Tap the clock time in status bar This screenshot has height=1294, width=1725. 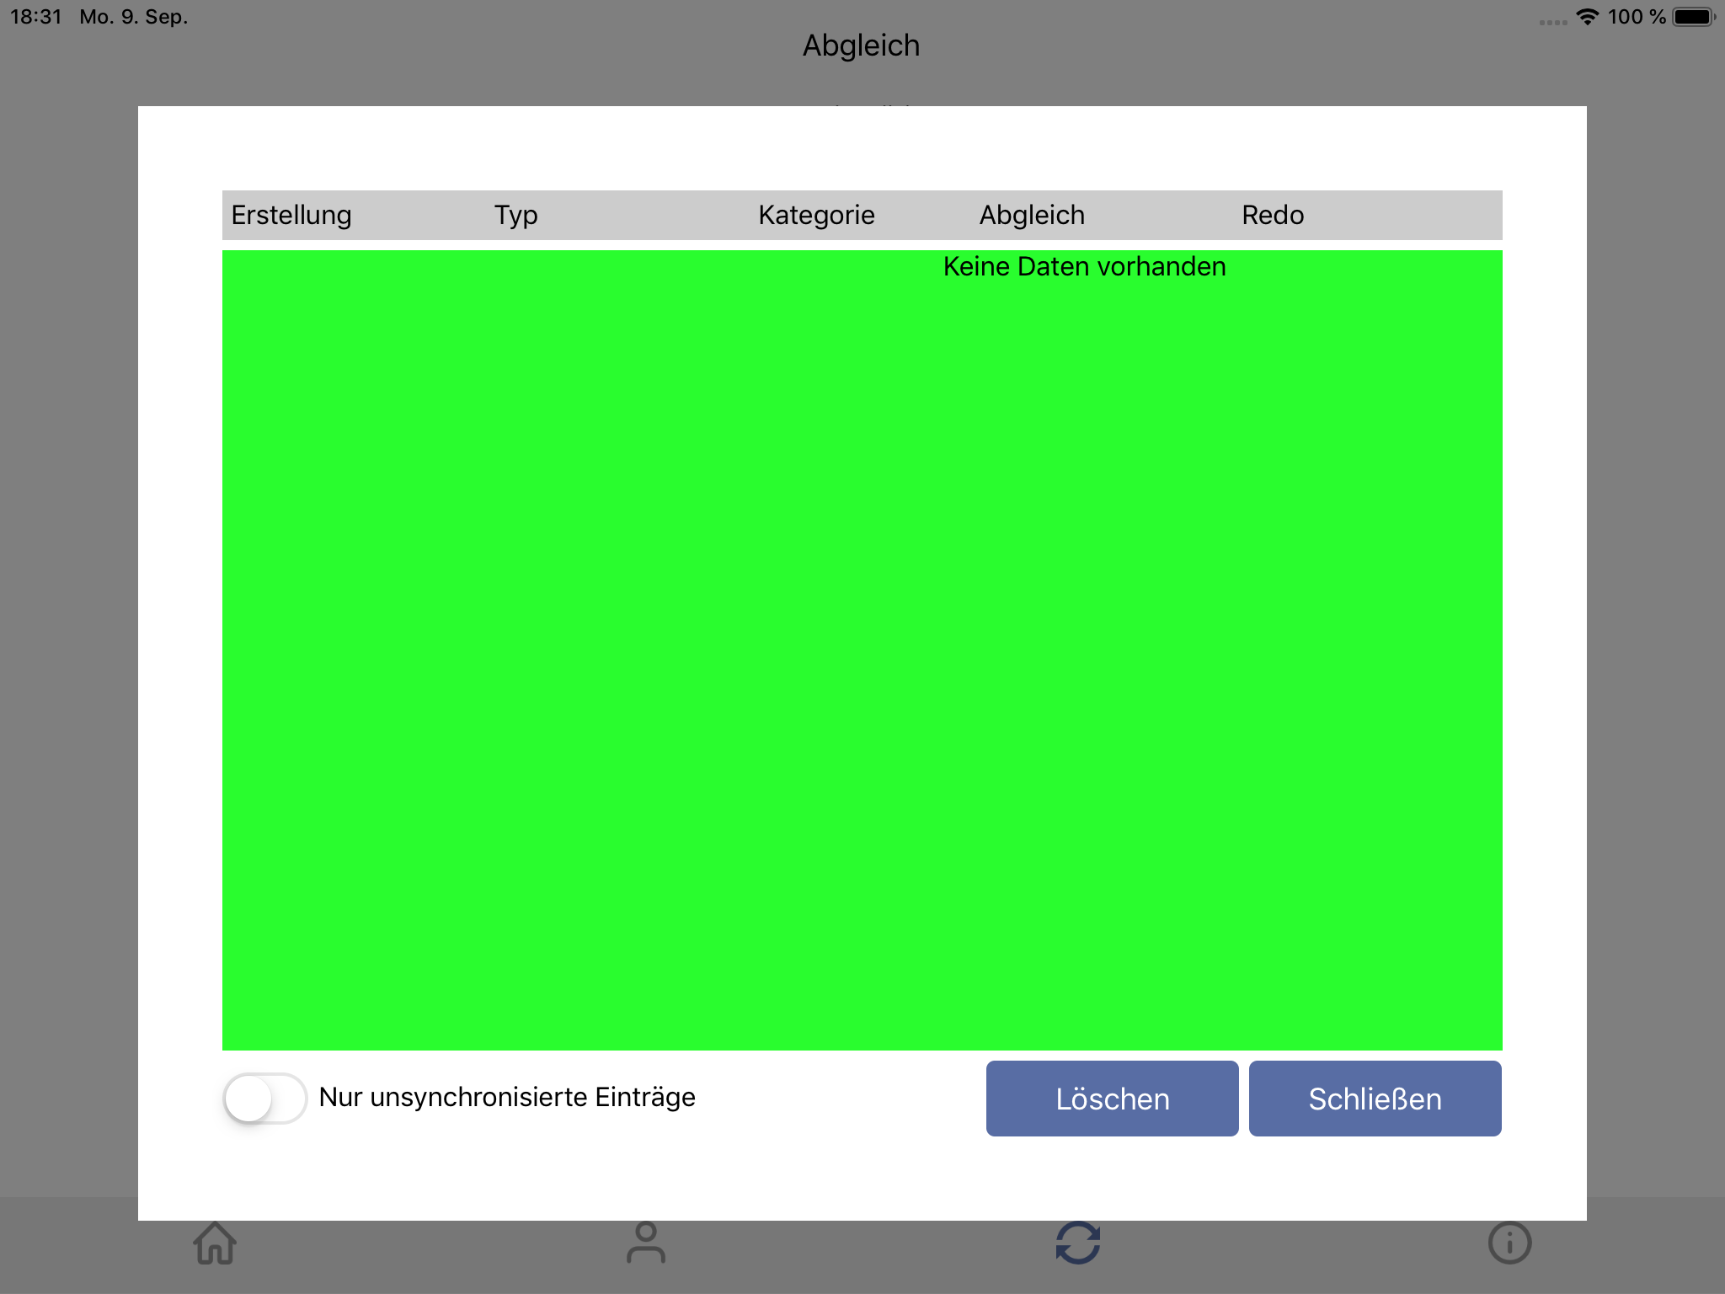tap(36, 17)
